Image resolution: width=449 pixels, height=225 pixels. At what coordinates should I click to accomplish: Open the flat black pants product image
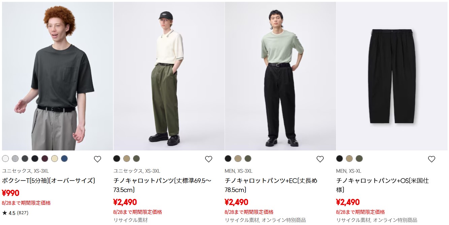392,76
